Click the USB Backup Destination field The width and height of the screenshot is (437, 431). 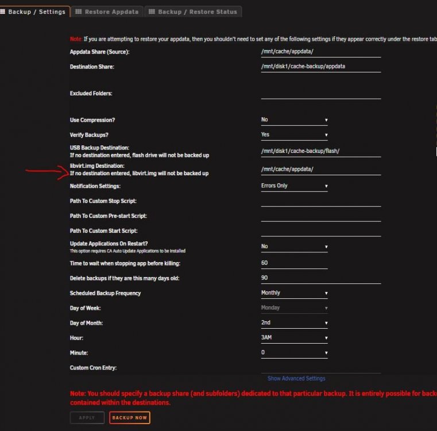321,151
